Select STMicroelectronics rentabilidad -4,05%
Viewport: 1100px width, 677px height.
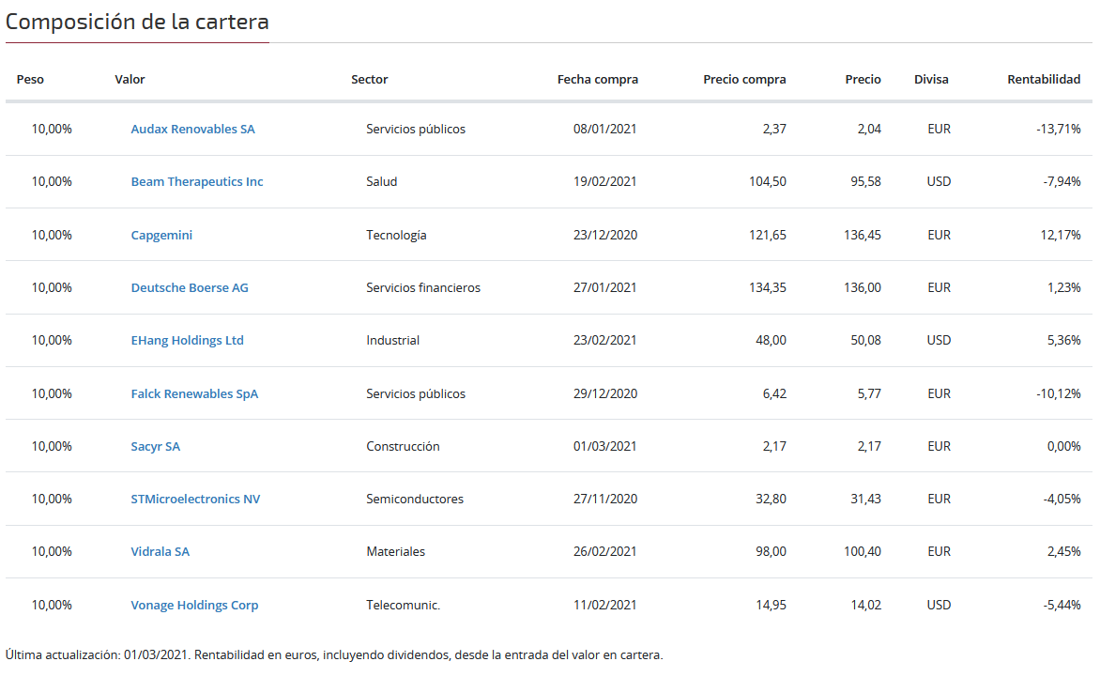pyautogui.click(x=1062, y=499)
